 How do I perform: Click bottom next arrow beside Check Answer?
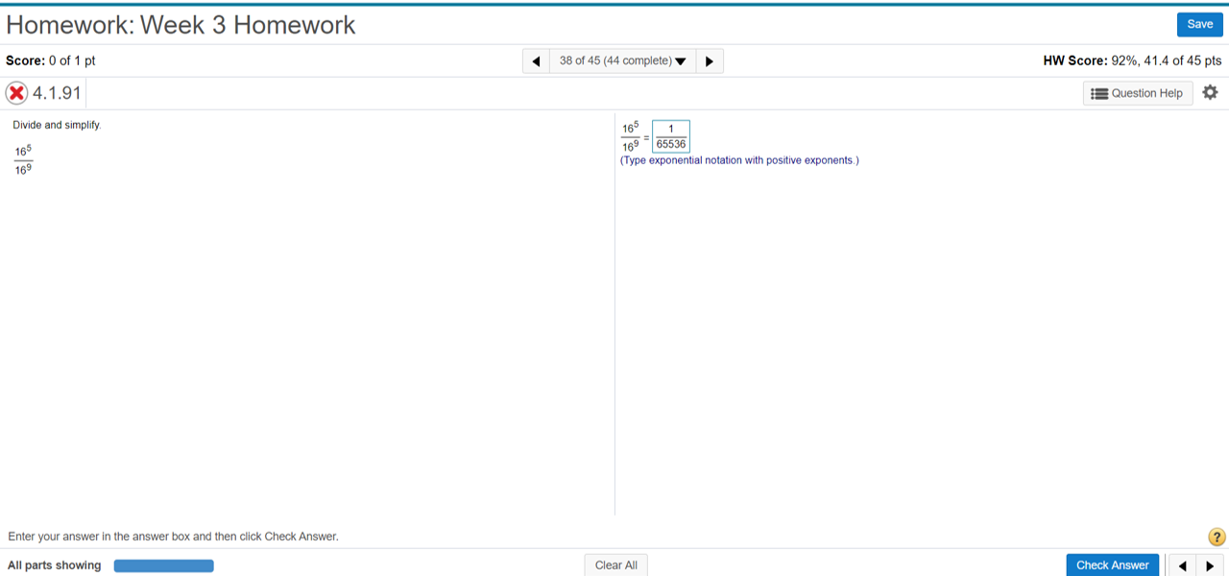point(1210,565)
